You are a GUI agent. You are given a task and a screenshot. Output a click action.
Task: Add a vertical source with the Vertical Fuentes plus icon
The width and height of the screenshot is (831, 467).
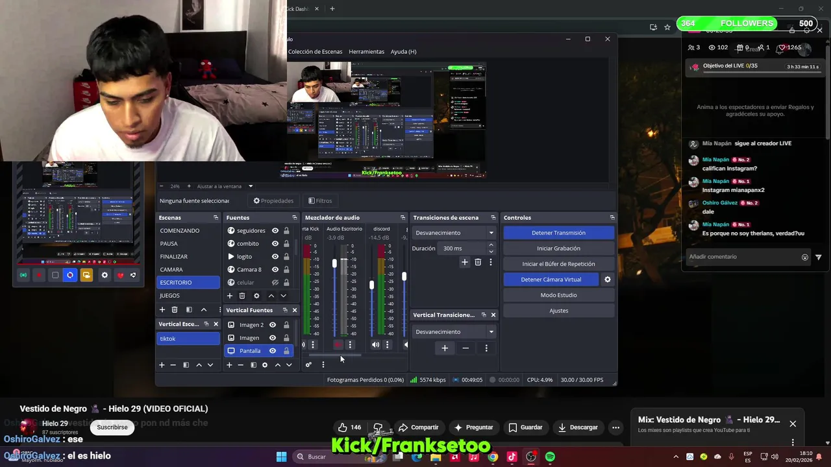click(x=229, y=365)
